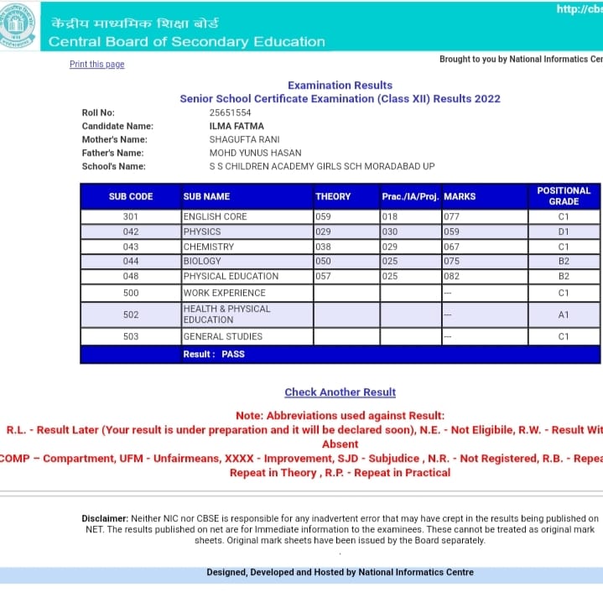Click the CBSE logo emblem
This screenshot has width=603, height=597.
click(x=17, y=25)
